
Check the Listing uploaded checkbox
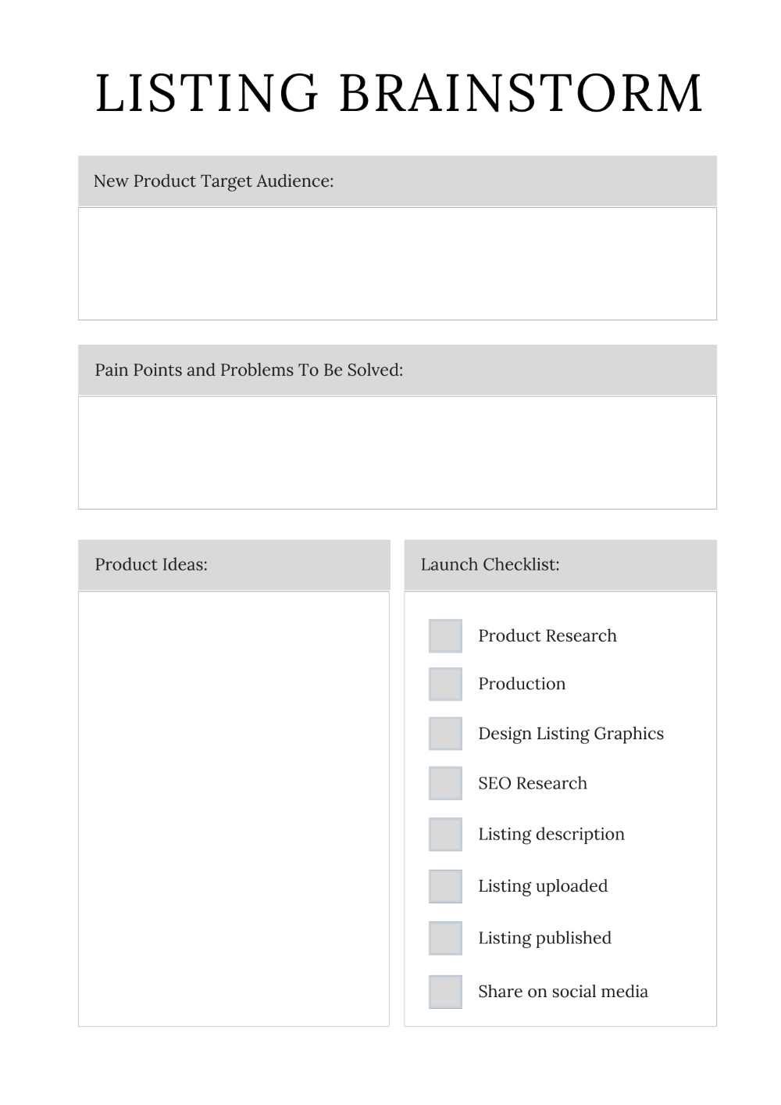(x=445, y=886)
